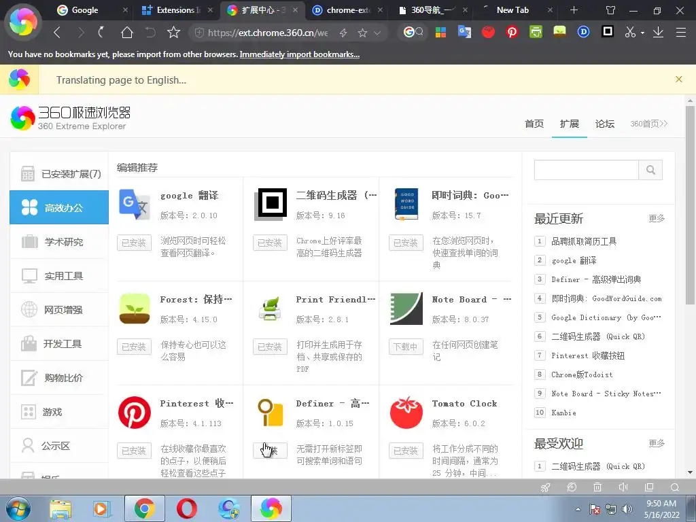Click 更多 next to 最近更新
This screenshot has width=696, height=522.
tap(657, 218)
